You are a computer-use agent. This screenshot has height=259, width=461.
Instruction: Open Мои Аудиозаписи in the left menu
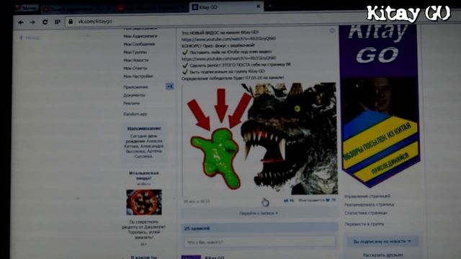(x=140, y=36)
